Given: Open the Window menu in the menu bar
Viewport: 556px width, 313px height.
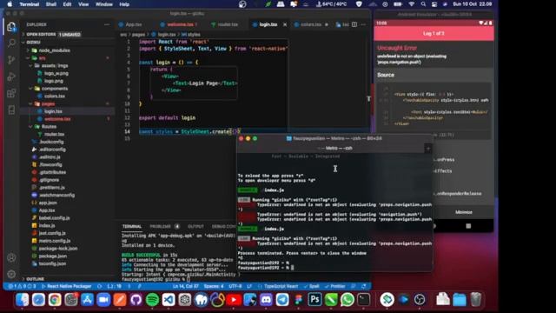Looking at the screenshot, I should click(104, 4).
